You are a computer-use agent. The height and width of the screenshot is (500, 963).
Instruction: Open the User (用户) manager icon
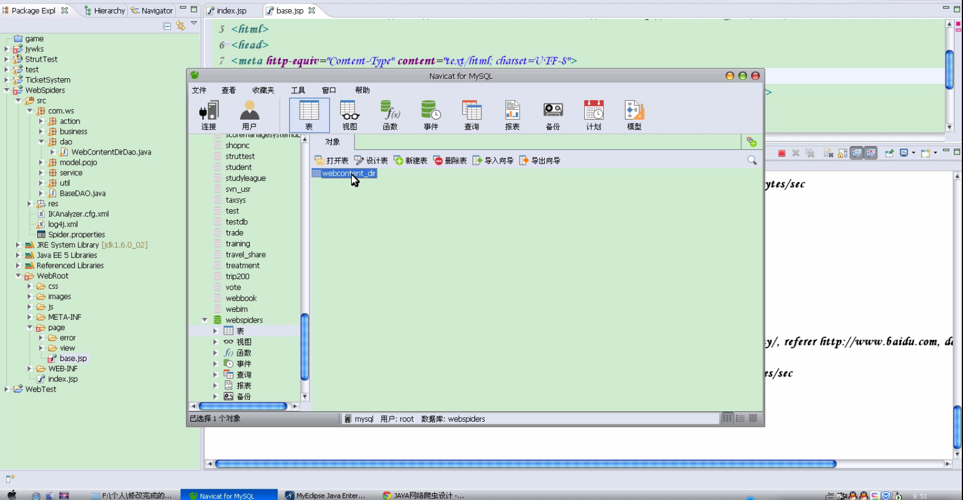pyautogui.click(x=249, y=115)
